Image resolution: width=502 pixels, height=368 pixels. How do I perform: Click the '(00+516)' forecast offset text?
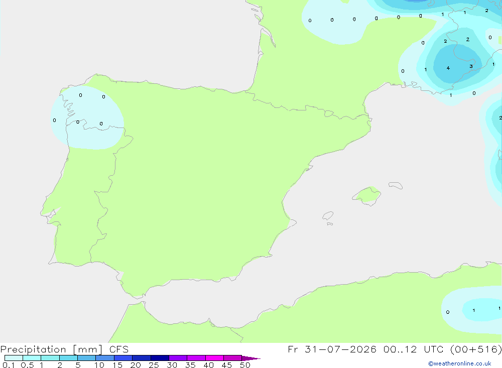[476, 349]
